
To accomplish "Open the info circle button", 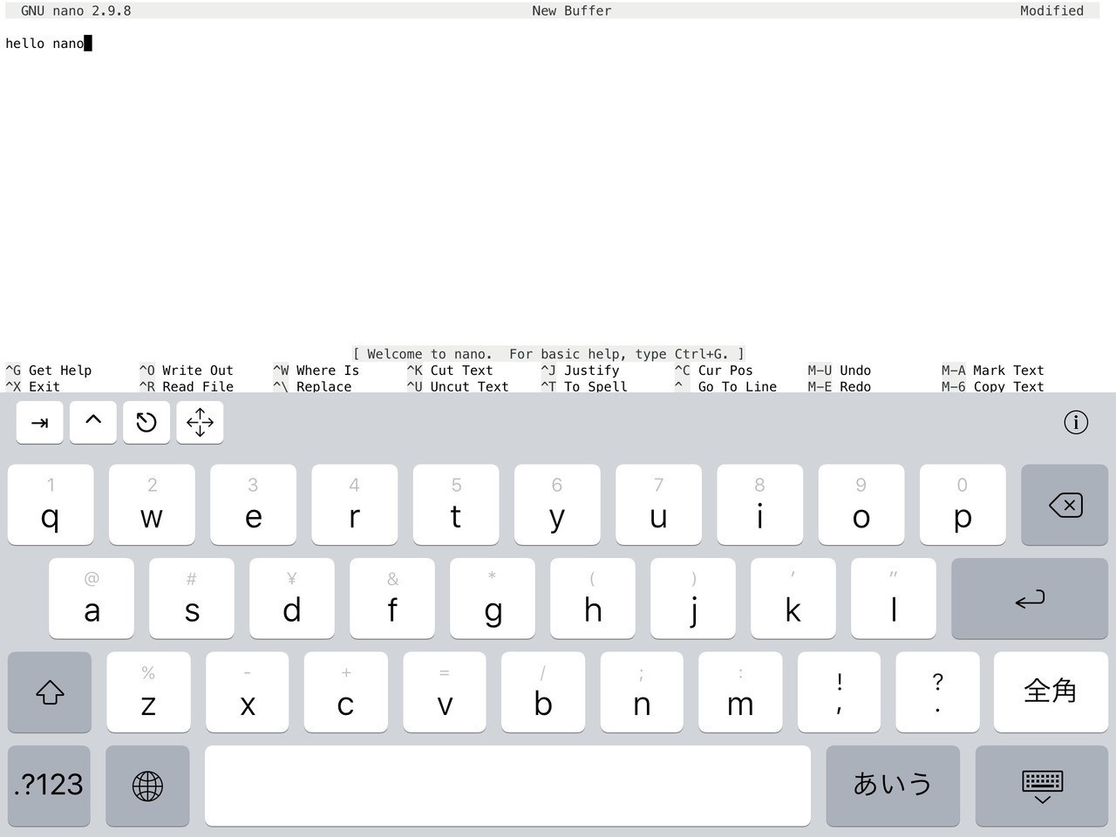I will coord(1076,423).
